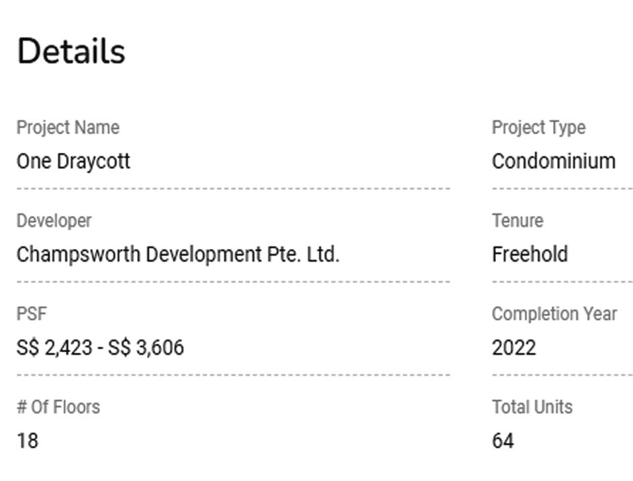Click the dashed divider below One Draycott

tap(233, 189)
